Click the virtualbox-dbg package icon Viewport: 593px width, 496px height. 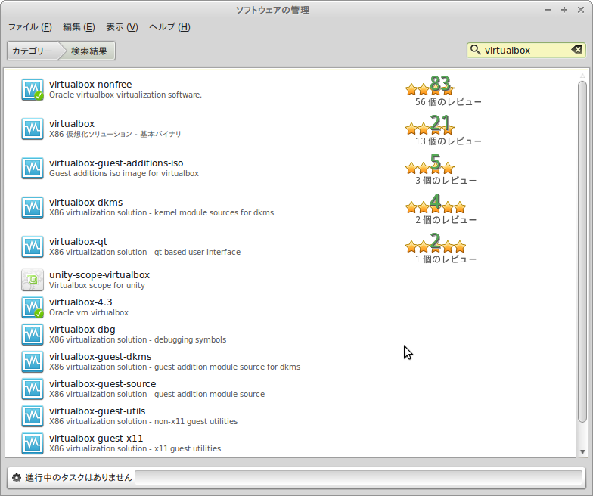pyautogui.click(x=32, y=334)
